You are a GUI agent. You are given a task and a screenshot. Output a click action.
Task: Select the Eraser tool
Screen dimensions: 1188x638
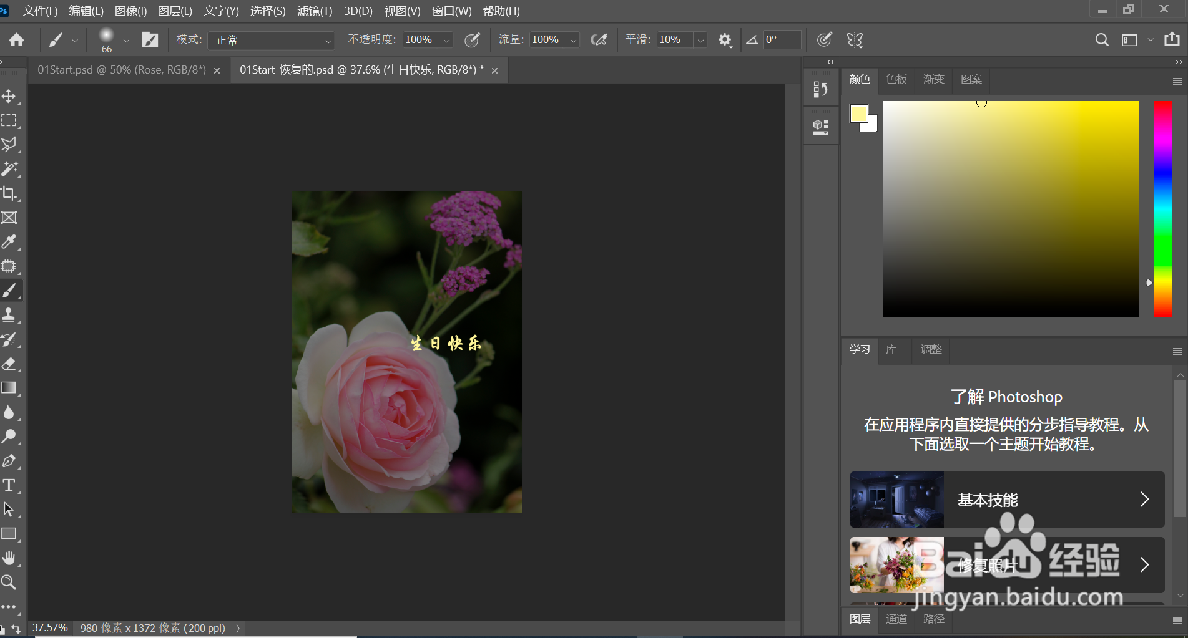click(x=9, y=364)
